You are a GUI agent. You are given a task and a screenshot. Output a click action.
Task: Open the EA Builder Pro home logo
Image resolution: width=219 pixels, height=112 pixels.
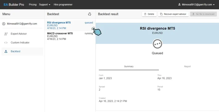click(x=14, y=5)
